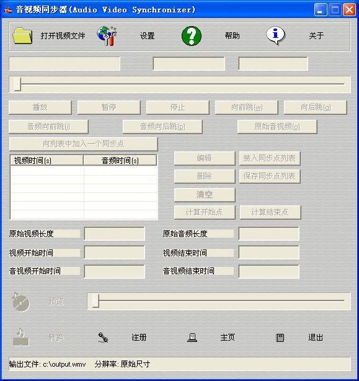Click the output file status text
359x381 pixels.
click(48, 364)
